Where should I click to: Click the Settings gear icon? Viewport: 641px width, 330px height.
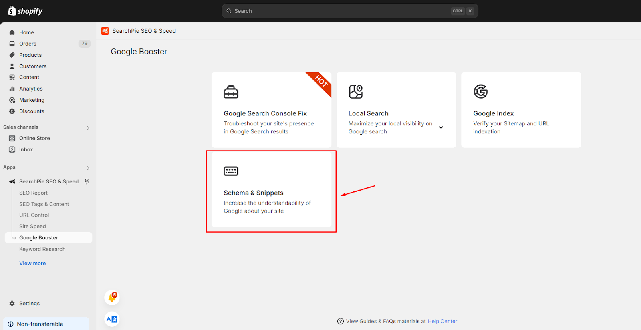pos(12,303)
